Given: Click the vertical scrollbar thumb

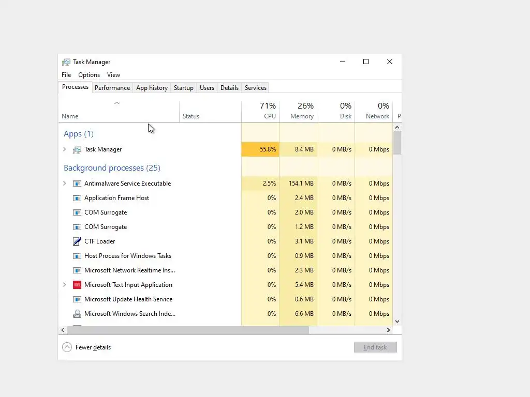Looking at the screenshot, I should click(x=397, y=143).
